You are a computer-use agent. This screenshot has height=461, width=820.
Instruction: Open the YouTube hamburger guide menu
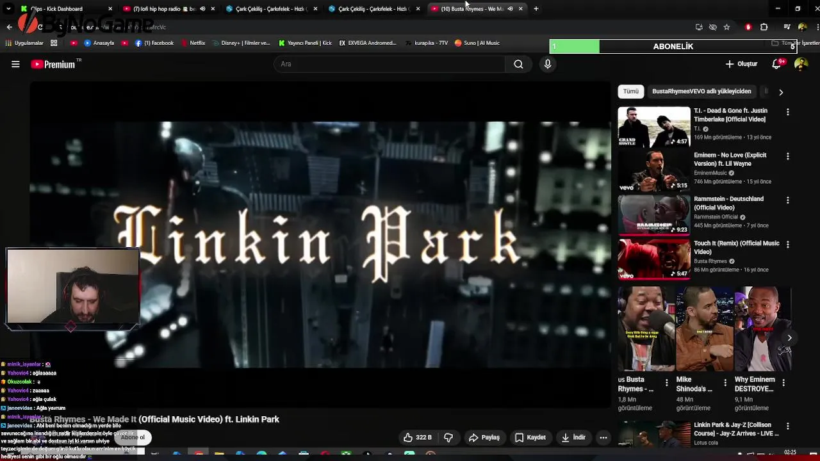pyautogui.click(x=15, y=64)
